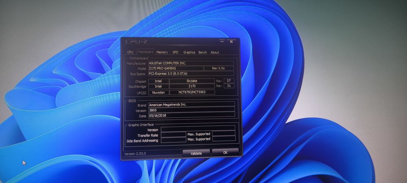Click the CPU-Z title logo
Image resolution: width=407 pixels, height=183 pixels.
click(136, 41)
